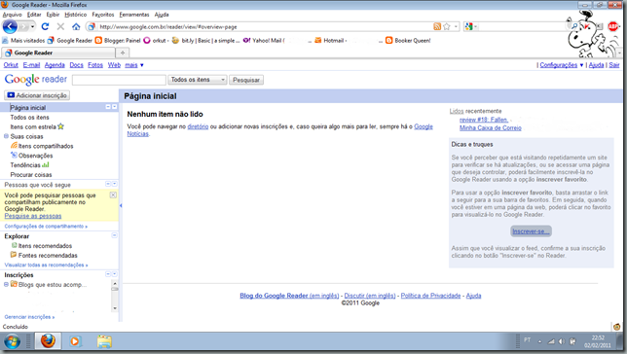Click the Google search engine icon
This screenshot has height=354, width=627.
468,27
